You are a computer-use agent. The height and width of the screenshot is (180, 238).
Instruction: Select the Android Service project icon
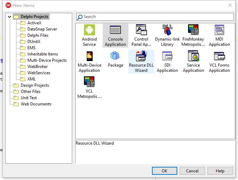90,30
